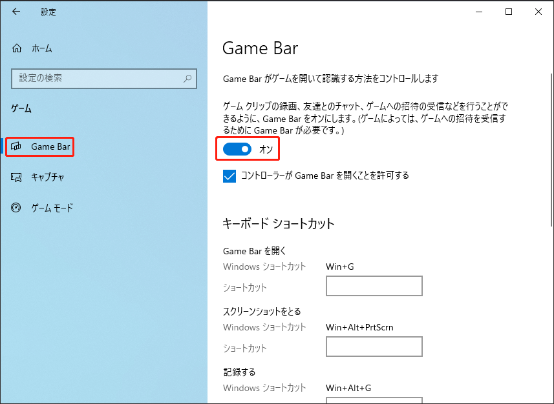The image size is (554, 404).
Task: Focus the 設定の検索 search field
Action: (104, 78)
